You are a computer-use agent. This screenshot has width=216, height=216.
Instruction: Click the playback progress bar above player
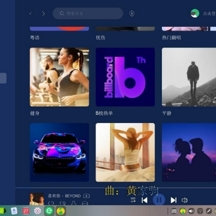[116, 188]
